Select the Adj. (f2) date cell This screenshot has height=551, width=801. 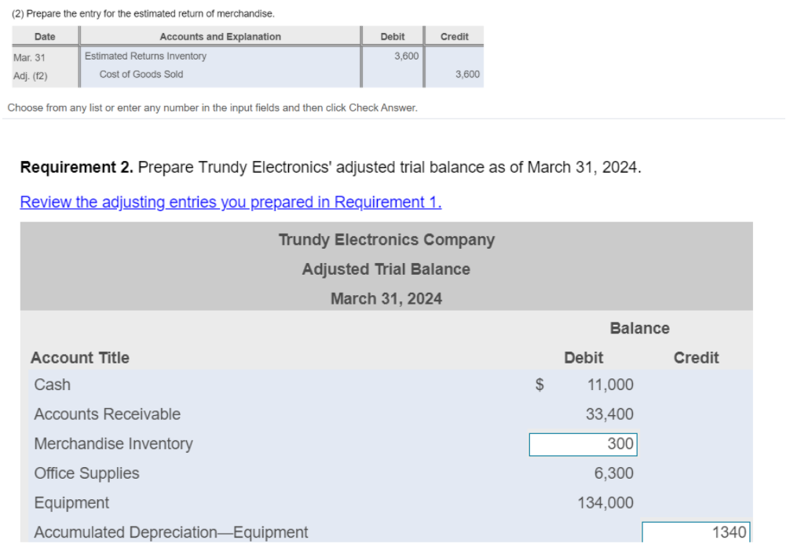click(x=31, y=74)
